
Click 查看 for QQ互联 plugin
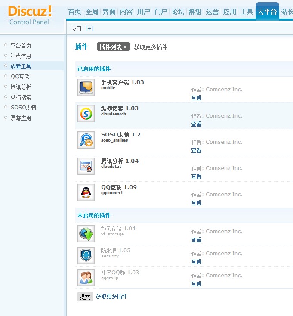(196, 203)
